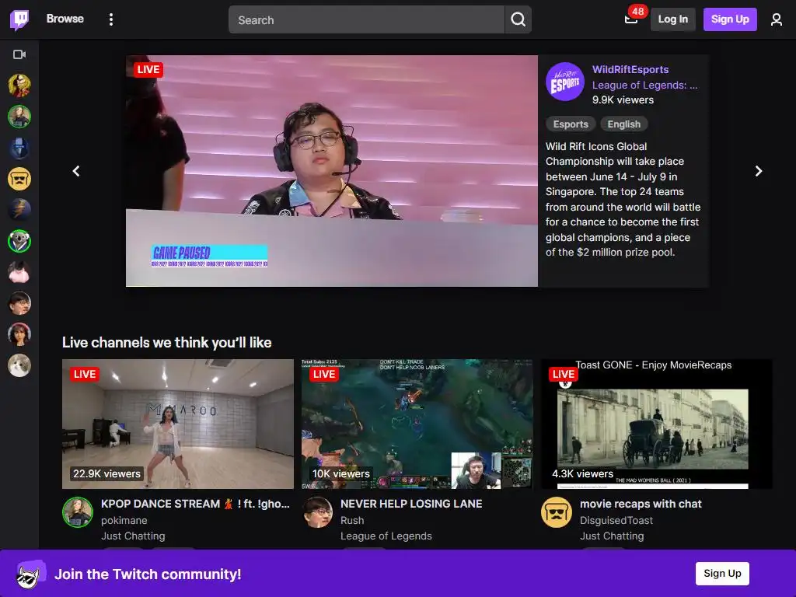Open the lightning bolt avatar in sidebar
This screenshot has width=796, height=597.
(19, 210)
